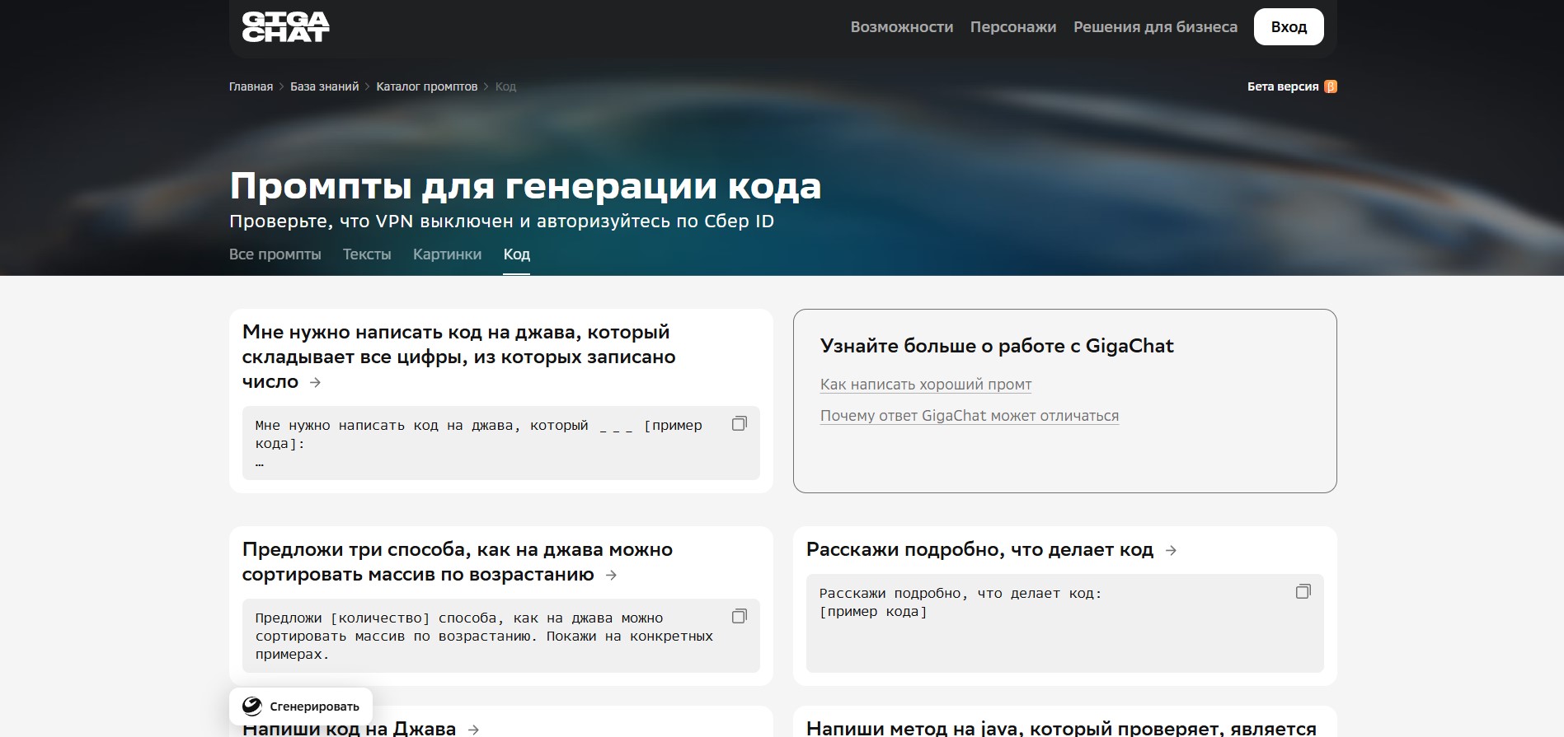Click the Вход login button
This screenshot has height=737, width=1564.
pos(1289,27)
